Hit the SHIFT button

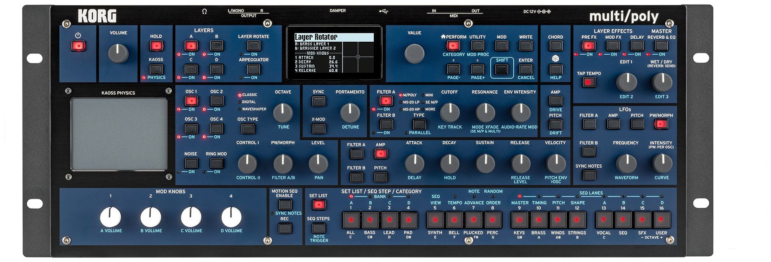(x=502, y=69)
